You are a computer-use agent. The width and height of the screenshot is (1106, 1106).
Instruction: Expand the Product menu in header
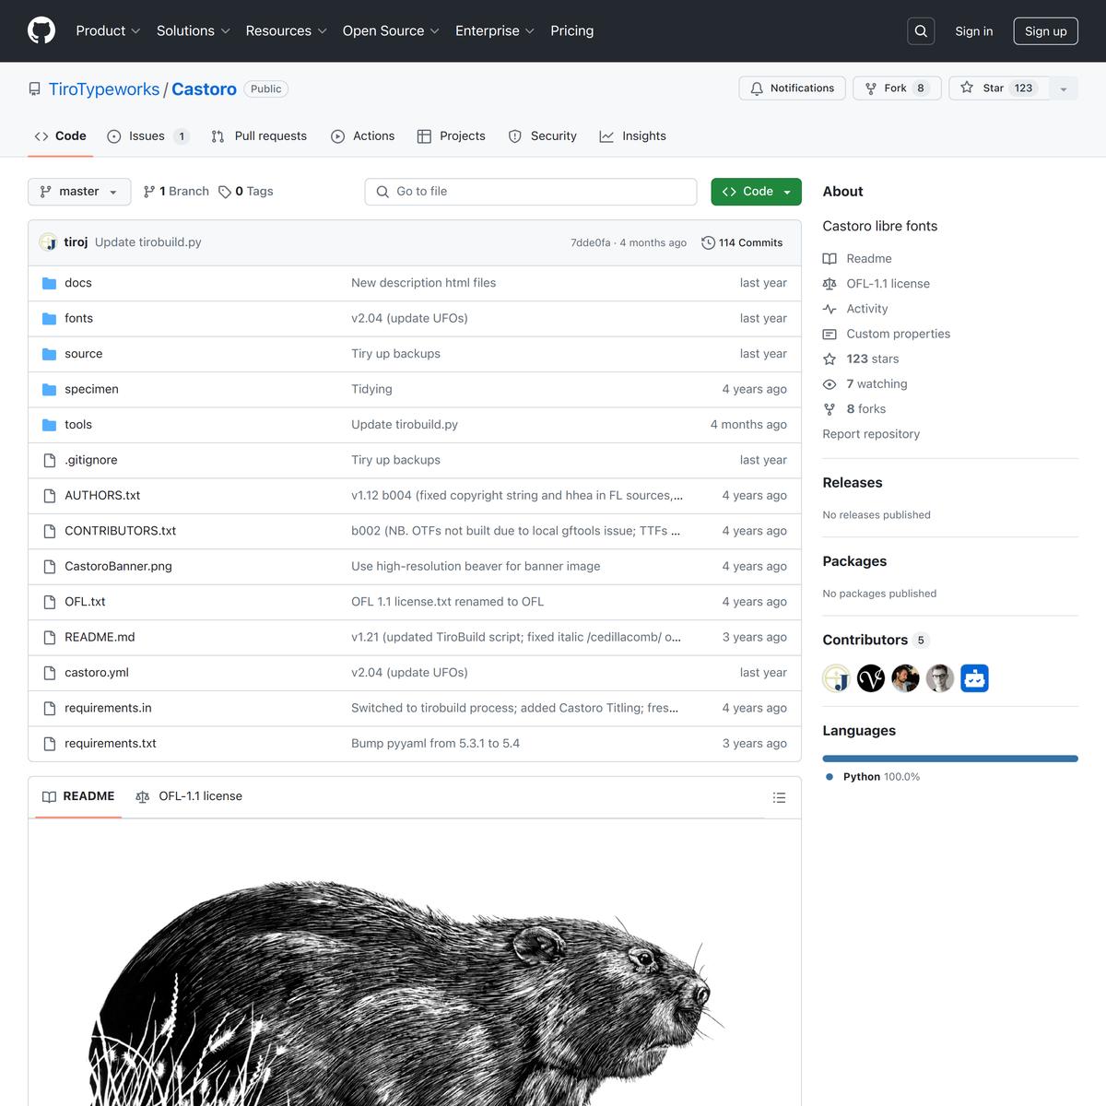[108, 31]
